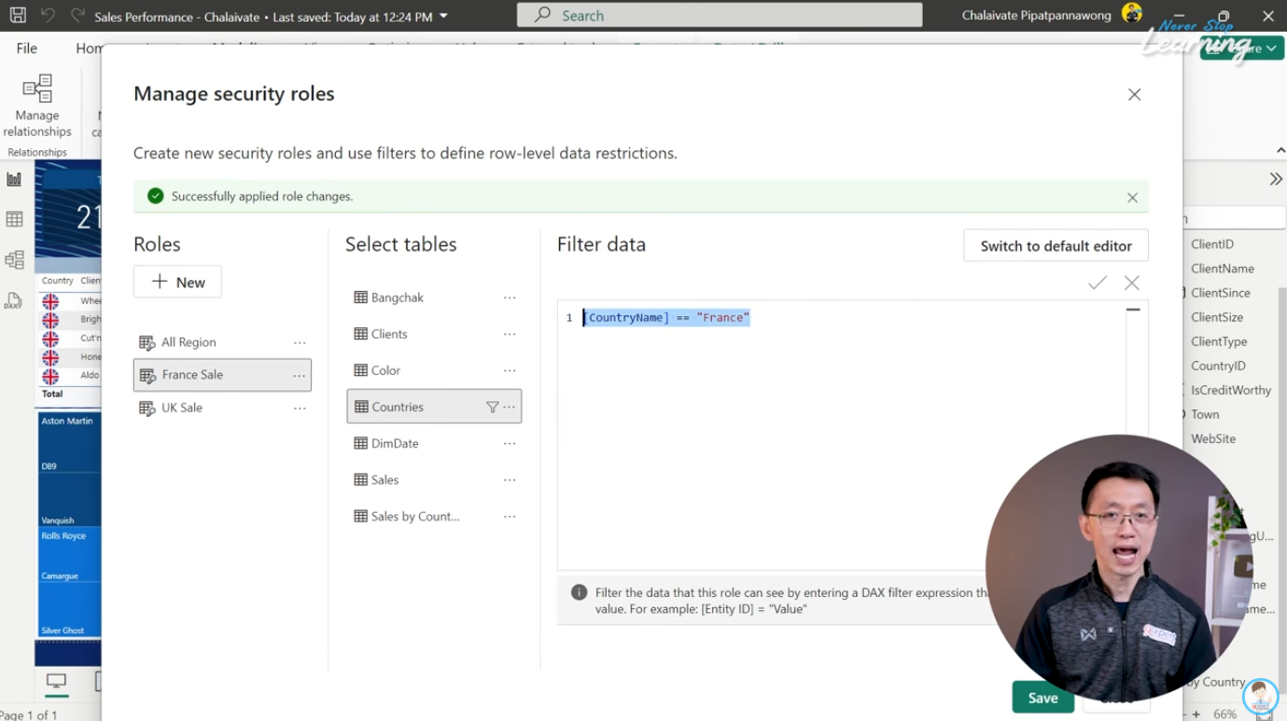Screen dimensions: 1287x721
Task: Click Switch to default editor
Action: coord(1055,245)
